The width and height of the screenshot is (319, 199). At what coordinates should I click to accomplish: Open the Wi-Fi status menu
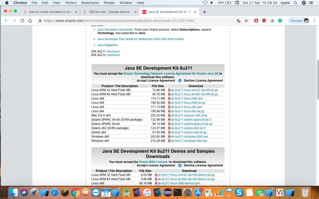(x=205, y=3)
